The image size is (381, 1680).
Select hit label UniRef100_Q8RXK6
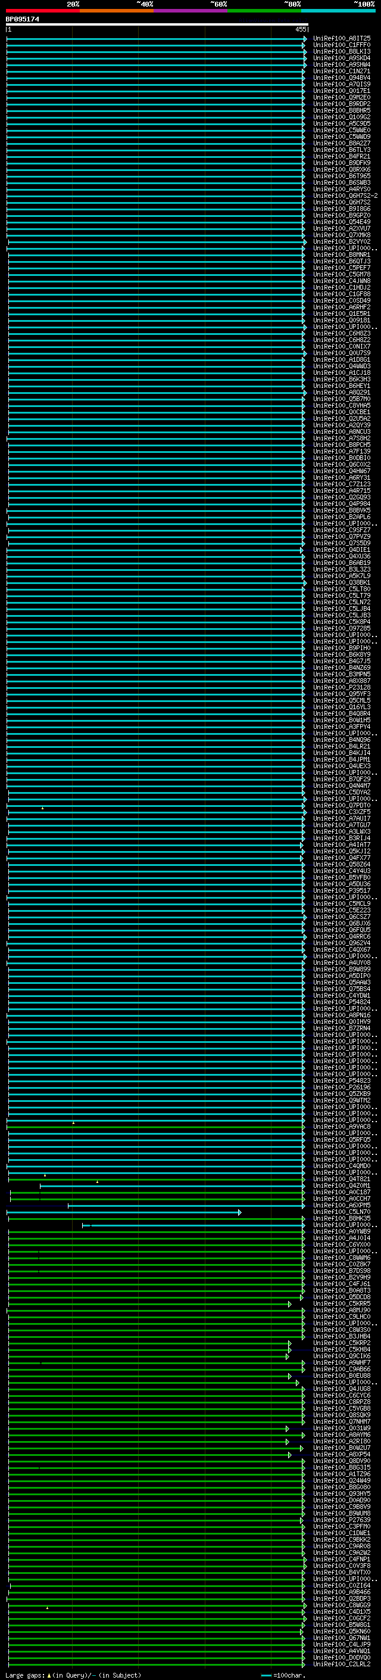click(342, 170)
